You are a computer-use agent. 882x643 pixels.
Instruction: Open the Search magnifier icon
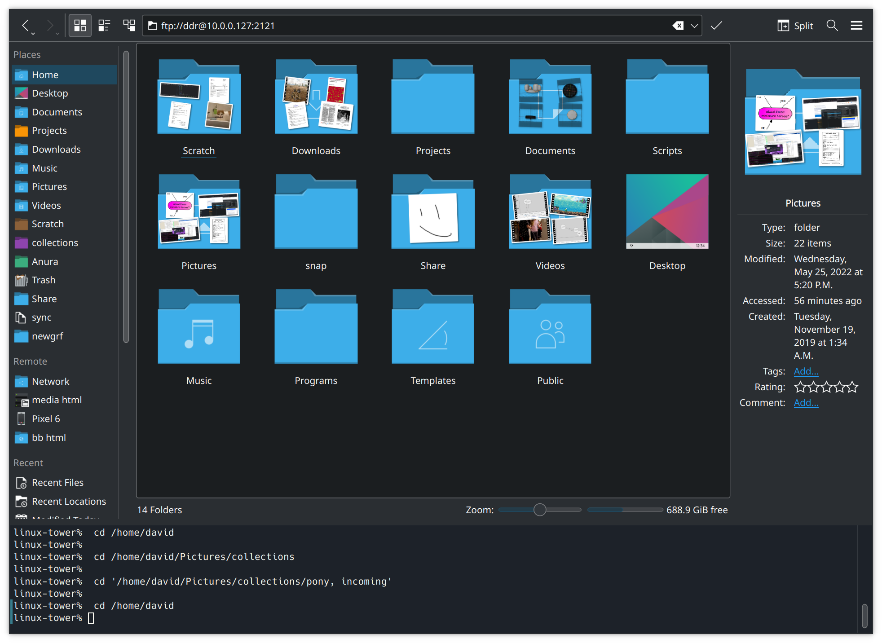[x=832, y=26]
